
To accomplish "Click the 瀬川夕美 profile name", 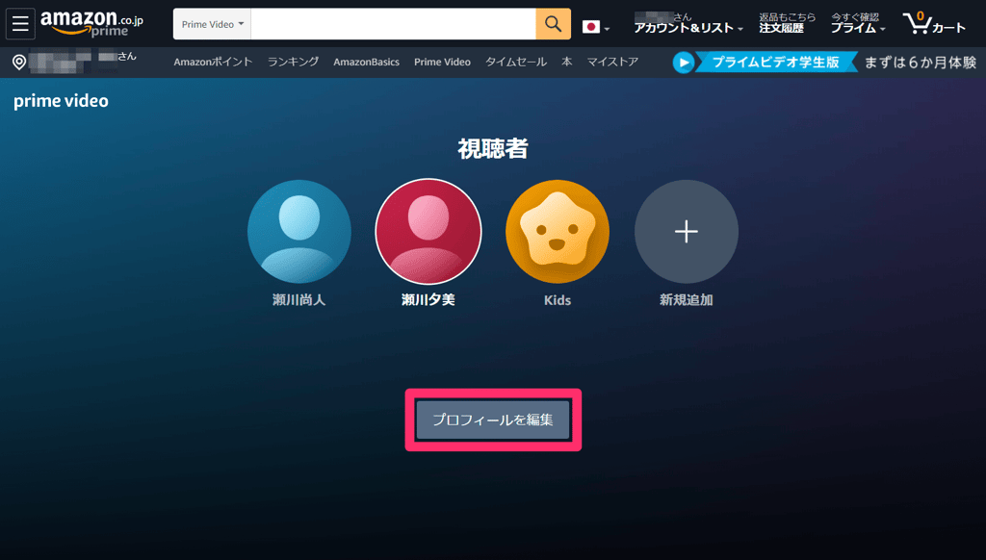I will click(428, 300).
